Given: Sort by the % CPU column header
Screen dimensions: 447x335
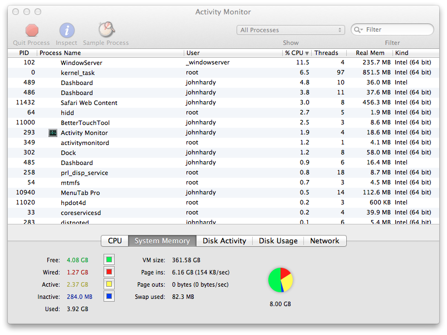Looking at the screenshot, I should pos(297,53).
